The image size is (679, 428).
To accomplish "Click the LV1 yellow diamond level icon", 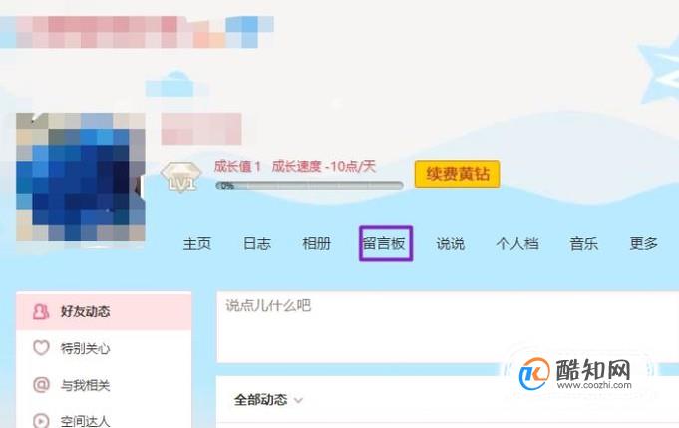I will click(x=180, y=177).
